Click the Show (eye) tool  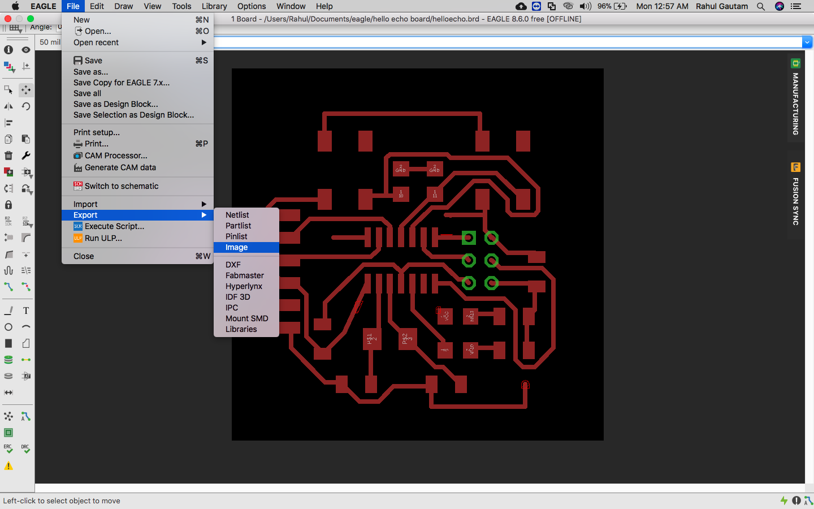click(26, 50)
